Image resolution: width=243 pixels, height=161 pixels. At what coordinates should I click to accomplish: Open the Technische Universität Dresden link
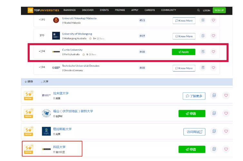81,66
